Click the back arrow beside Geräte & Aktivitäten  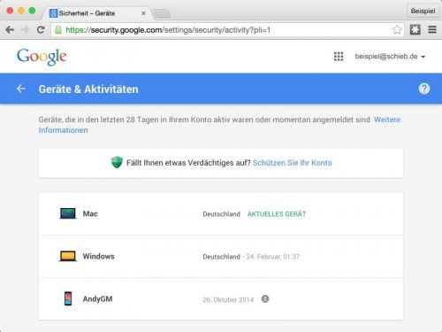21,89
